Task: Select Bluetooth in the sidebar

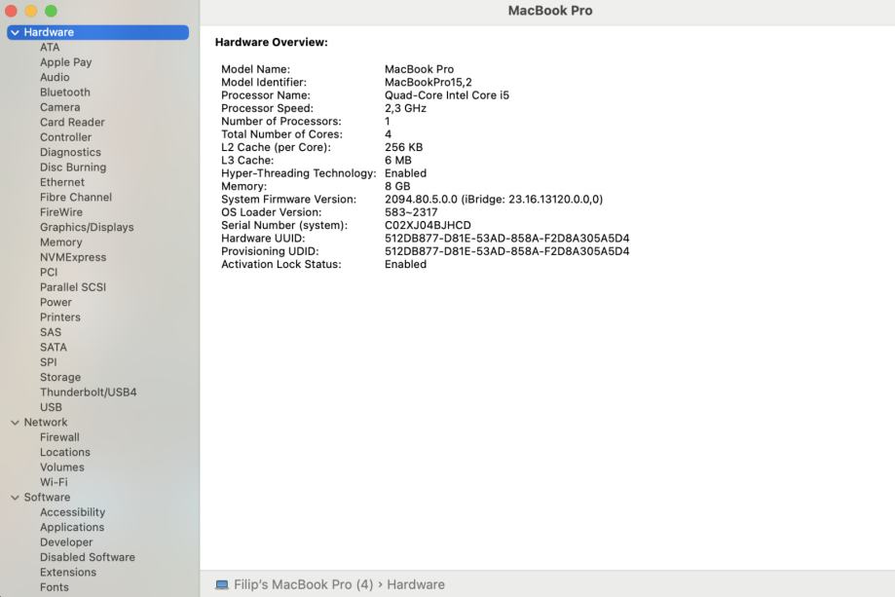Action: [x=65, y=92]
